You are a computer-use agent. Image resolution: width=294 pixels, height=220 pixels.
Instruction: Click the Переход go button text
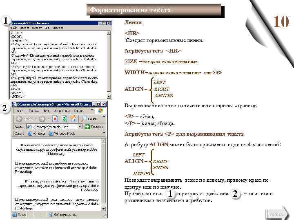tap(97, 127)
